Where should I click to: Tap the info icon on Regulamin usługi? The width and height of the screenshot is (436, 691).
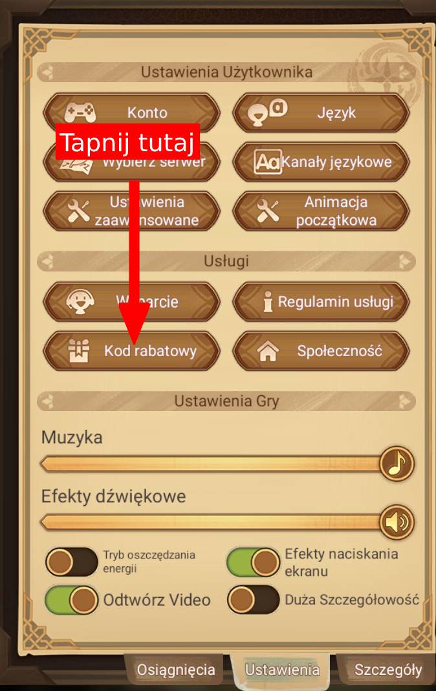coord(268,302)
